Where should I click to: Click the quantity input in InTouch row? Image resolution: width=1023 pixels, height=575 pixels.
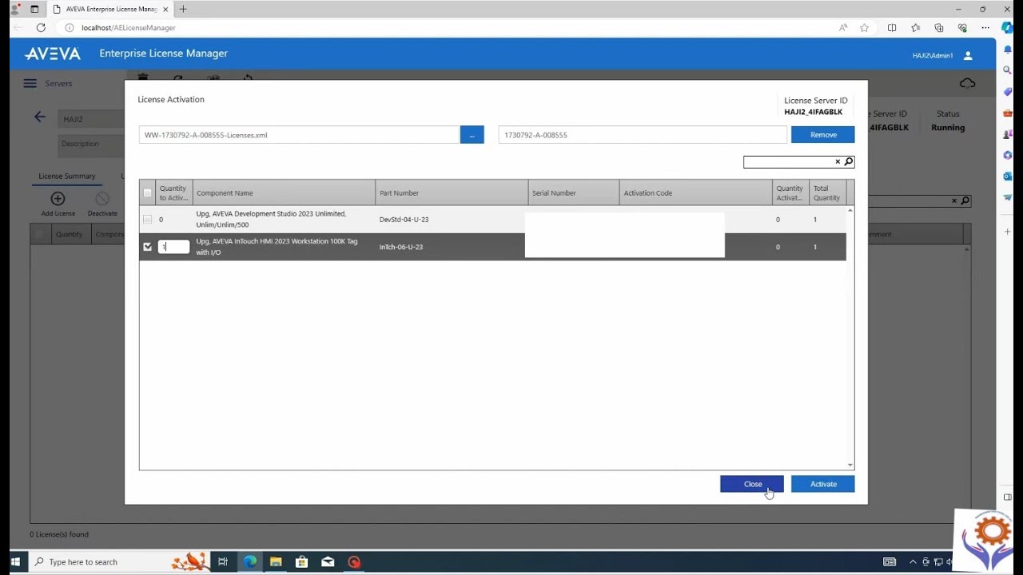pos(173,247)
